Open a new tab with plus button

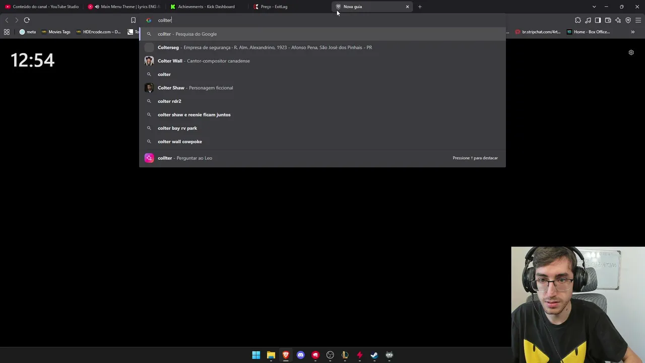(x=420, y=7)
